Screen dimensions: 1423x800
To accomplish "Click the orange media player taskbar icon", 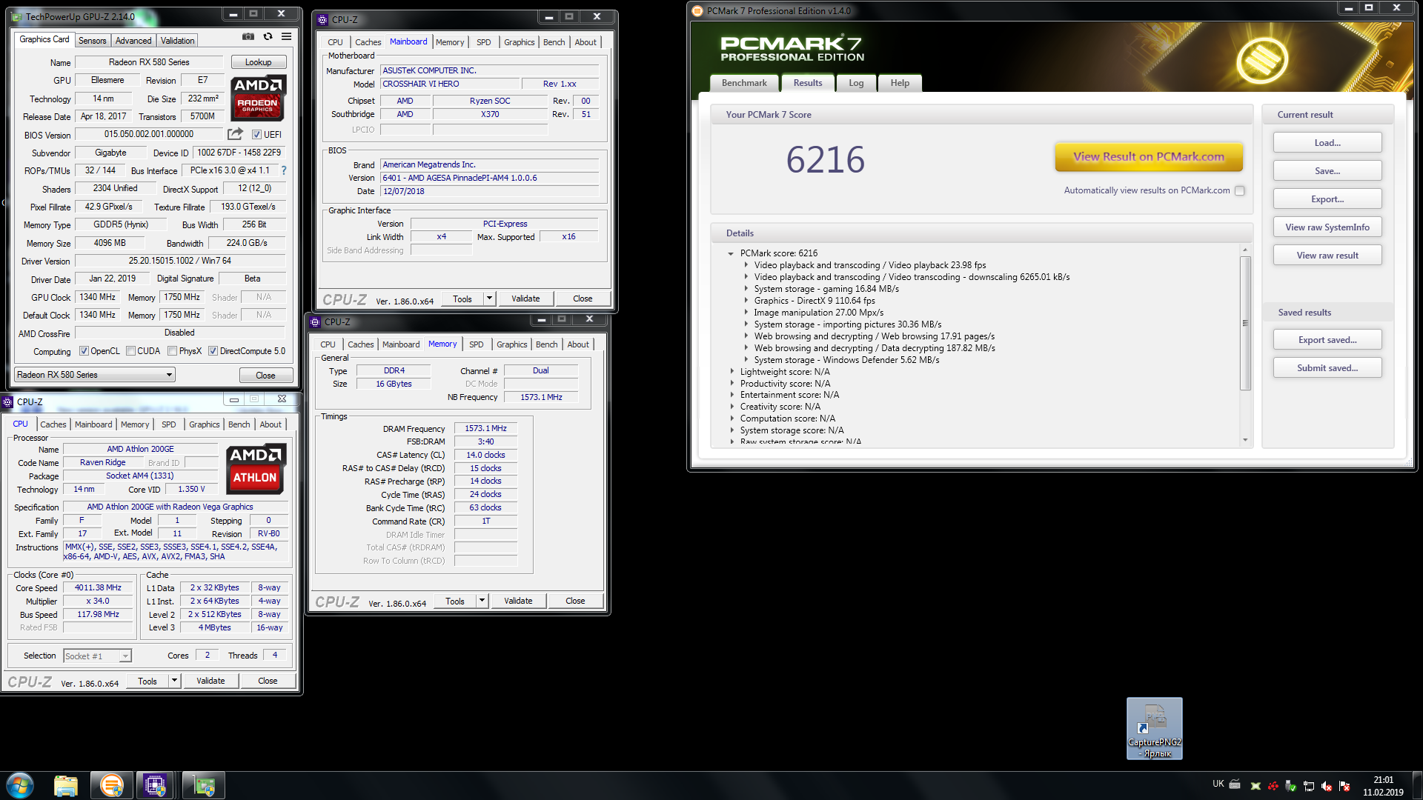I will tap(111, 785).
